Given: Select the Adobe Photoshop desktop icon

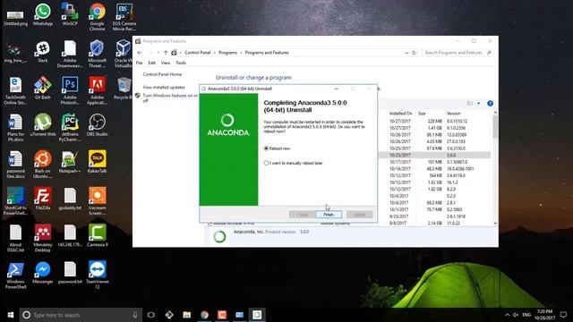Looking at the screenshot, I should [70, 90].
